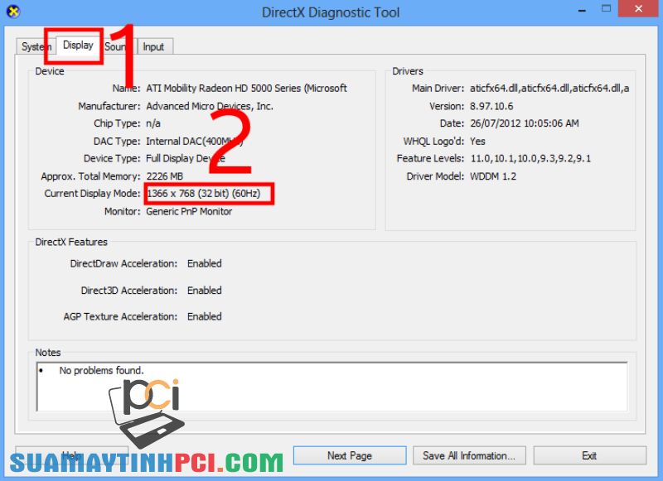
Task: Click the Help button
Action: (x=71, y=455)
